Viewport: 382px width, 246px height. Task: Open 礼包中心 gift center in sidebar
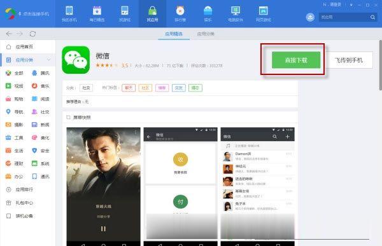20,202
